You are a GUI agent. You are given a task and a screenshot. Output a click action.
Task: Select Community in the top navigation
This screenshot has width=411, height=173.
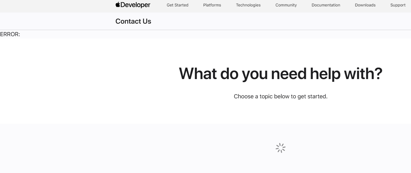286,5
